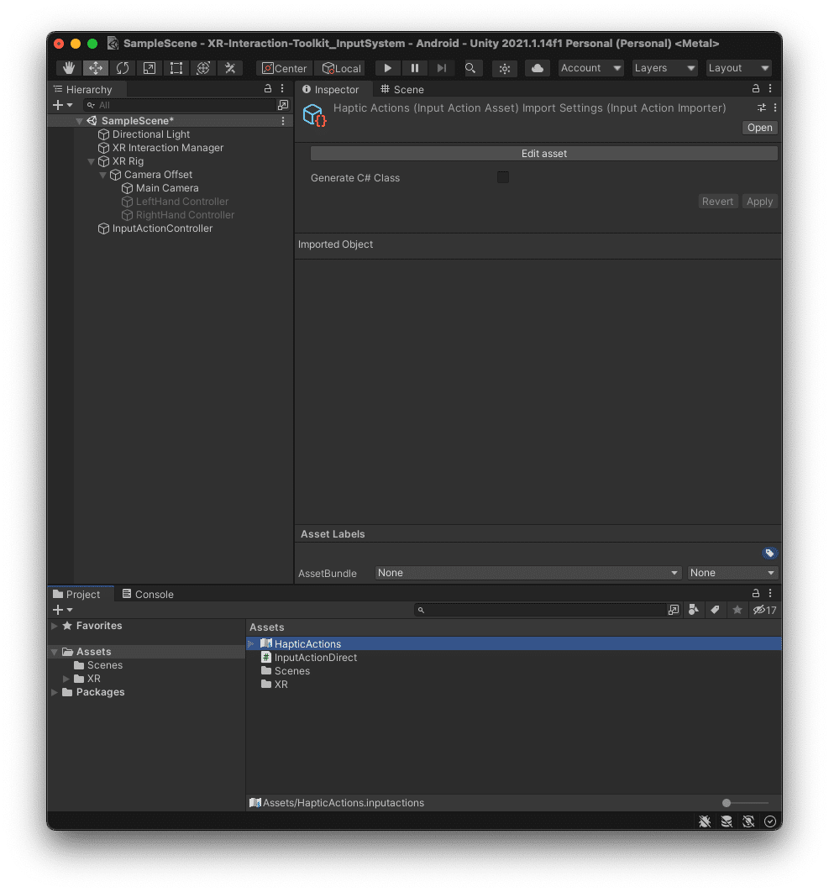Open importer preset selector icon

[x=762, y=108]
